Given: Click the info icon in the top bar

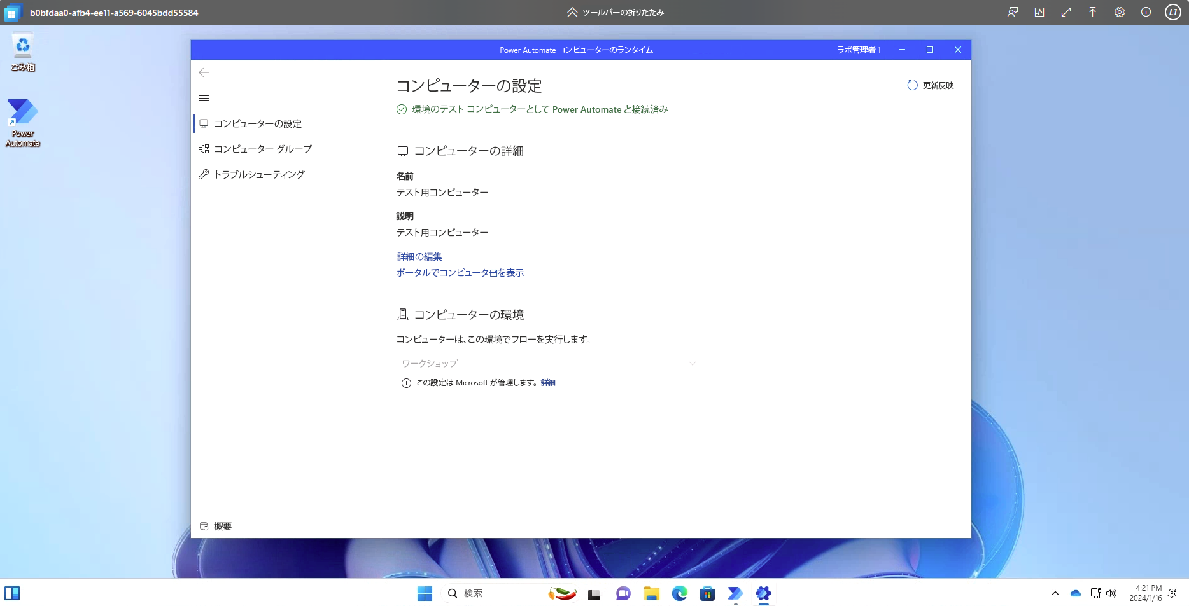Looking at the screenshot, I should (x=1146, y=12).
